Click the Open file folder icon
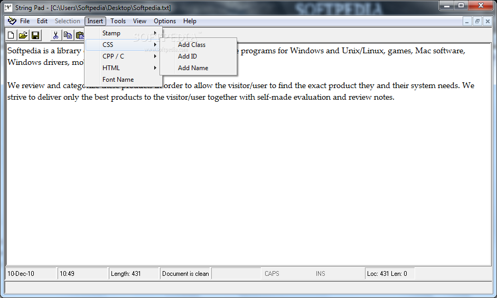This screenshot has height=298, width=497. 23,35
